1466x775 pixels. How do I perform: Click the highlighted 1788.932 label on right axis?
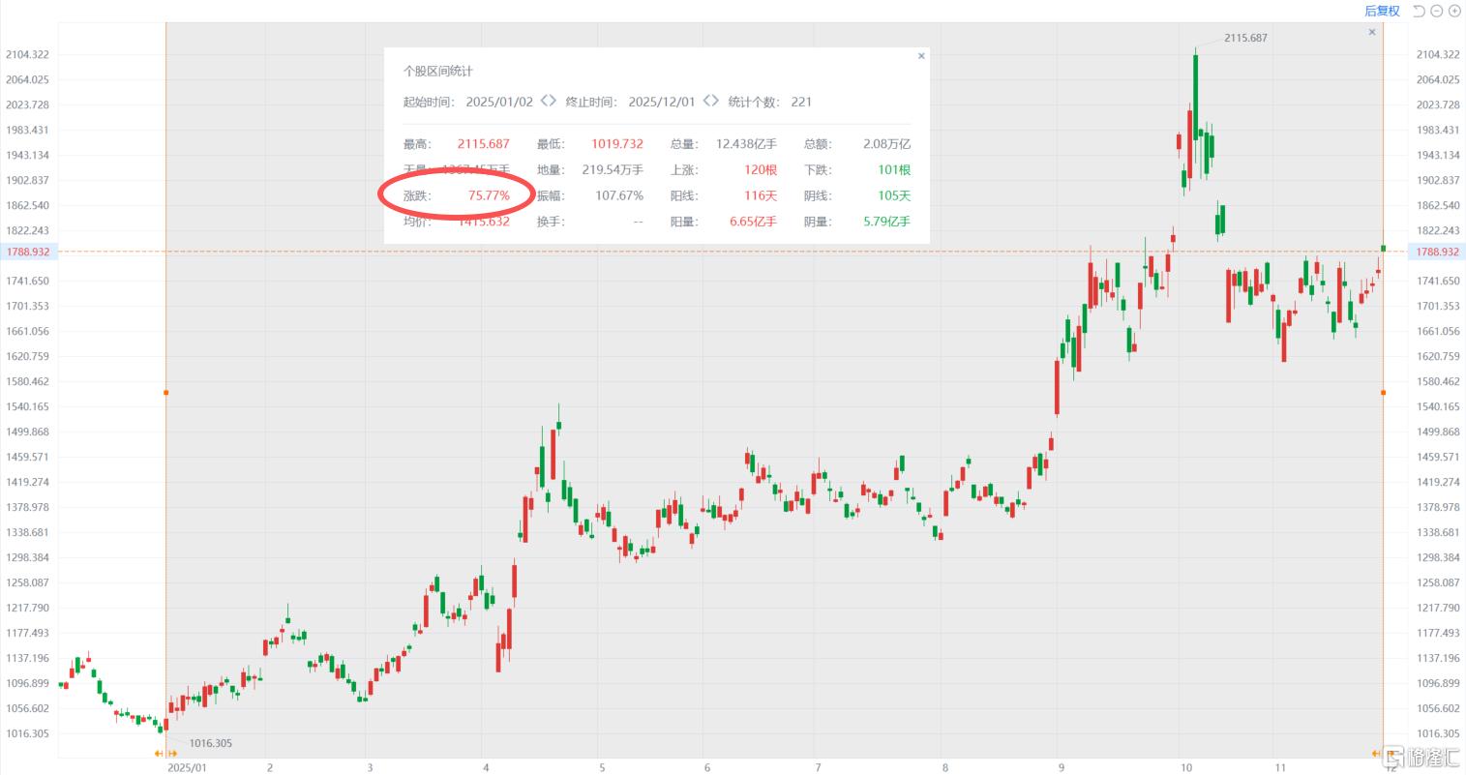(x=1438, y=252)
